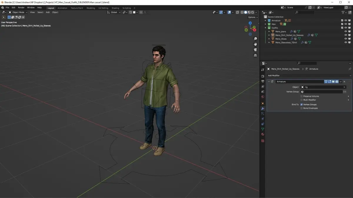Open the Scene properties tab
This screenshot has height=198, width=353.
(x=263, y=92)
